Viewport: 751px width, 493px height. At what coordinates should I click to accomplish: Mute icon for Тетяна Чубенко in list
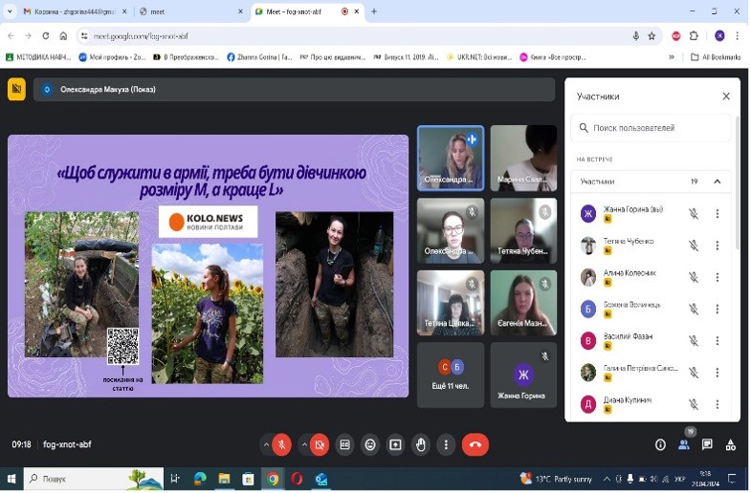[x=694, y=246]
